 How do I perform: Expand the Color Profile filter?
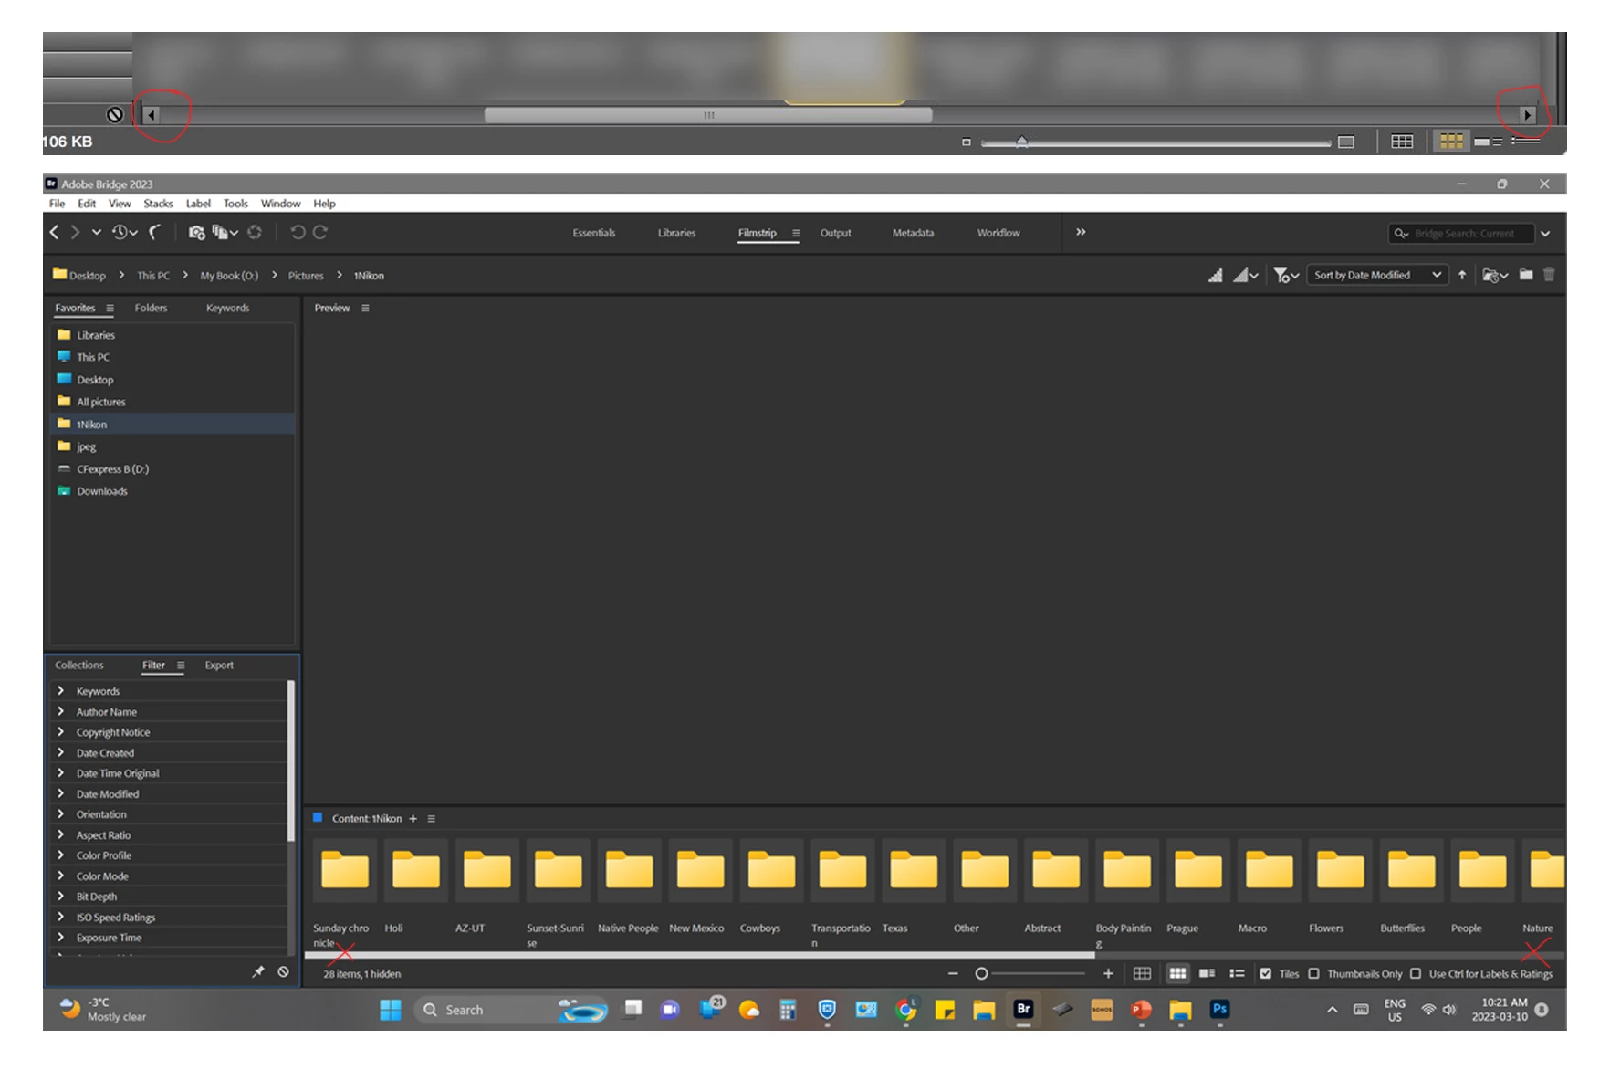pyautogui.click(x=61, y=855)
